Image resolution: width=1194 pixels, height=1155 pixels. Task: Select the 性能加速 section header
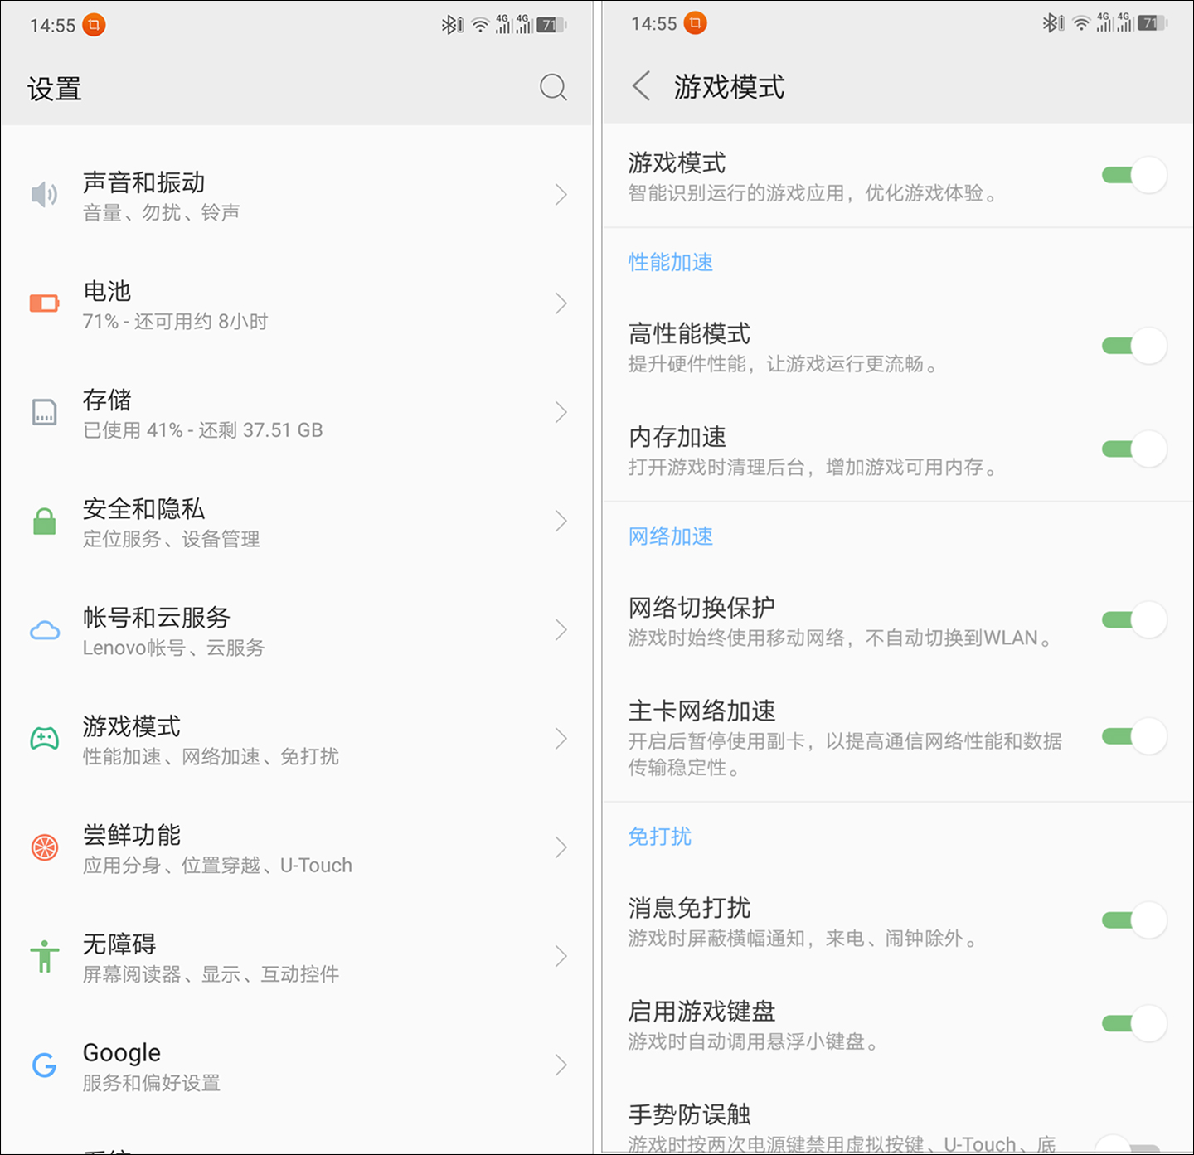670,262
